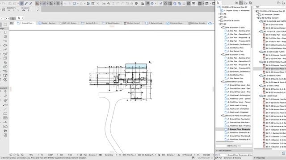286x160 pixels.
Task: Expand the DD folder in navigator
Action: (219, 17)
